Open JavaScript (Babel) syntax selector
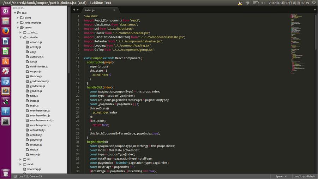Viewport: 318px width, 179px height. [305, 176]
